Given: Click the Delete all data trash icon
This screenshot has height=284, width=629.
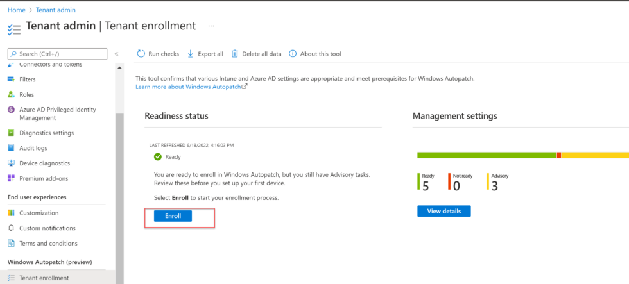Looking at the screenshot, I should coord(235,54).
